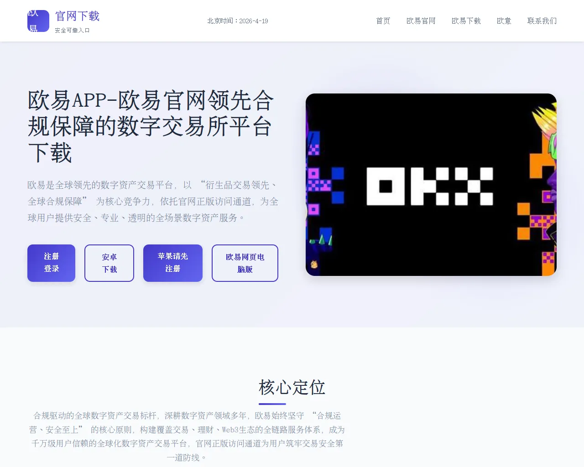Click the 核心定位 section heading
Screen dimensions: 584x467
(292, 387)
